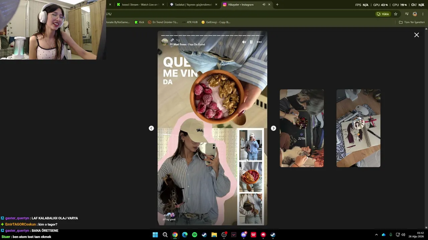Open the last Steam taskbar icon
428x240 pixels.
273,235
